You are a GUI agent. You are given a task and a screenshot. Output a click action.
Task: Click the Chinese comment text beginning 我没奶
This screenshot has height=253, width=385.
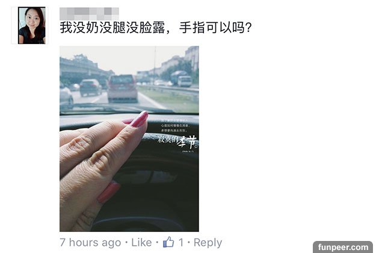pos(156,28)
